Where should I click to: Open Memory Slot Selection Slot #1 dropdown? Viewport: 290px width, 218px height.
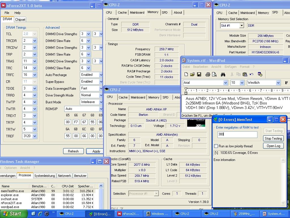click(x=242, y=26)
